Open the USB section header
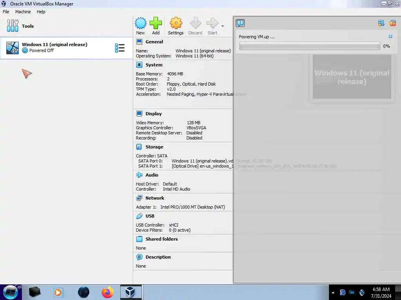 (150, 216)
